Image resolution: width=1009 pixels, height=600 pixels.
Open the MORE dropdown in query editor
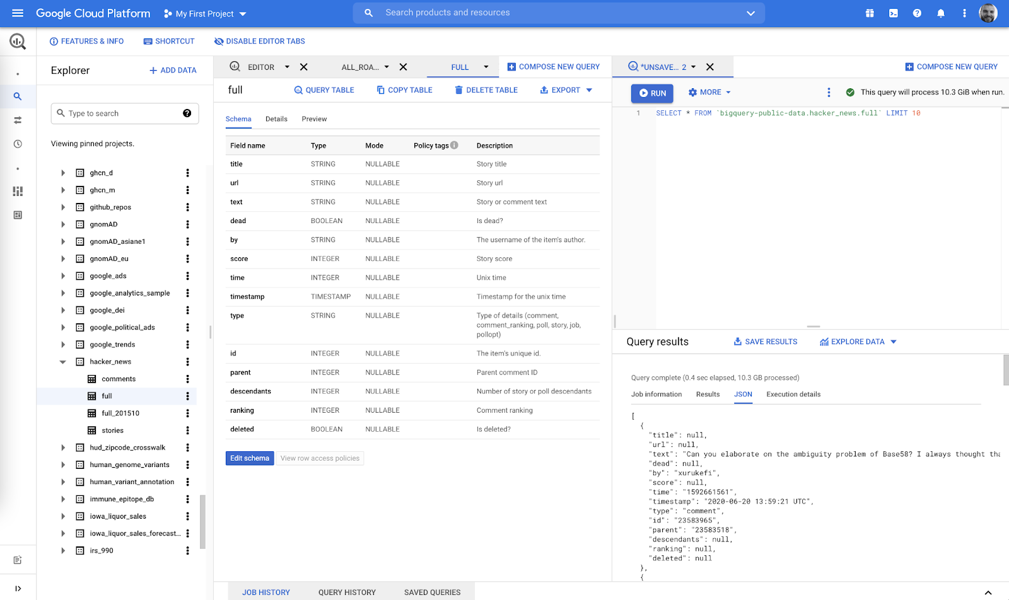[709, 93]
